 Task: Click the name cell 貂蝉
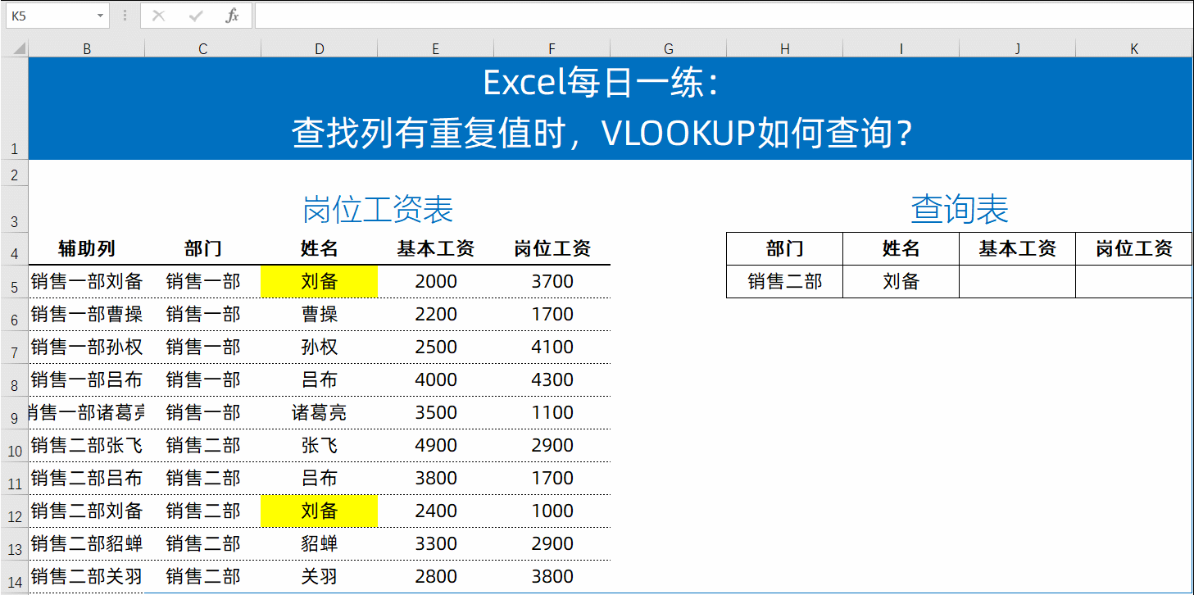pyautogui.click(x=320, y=544)
